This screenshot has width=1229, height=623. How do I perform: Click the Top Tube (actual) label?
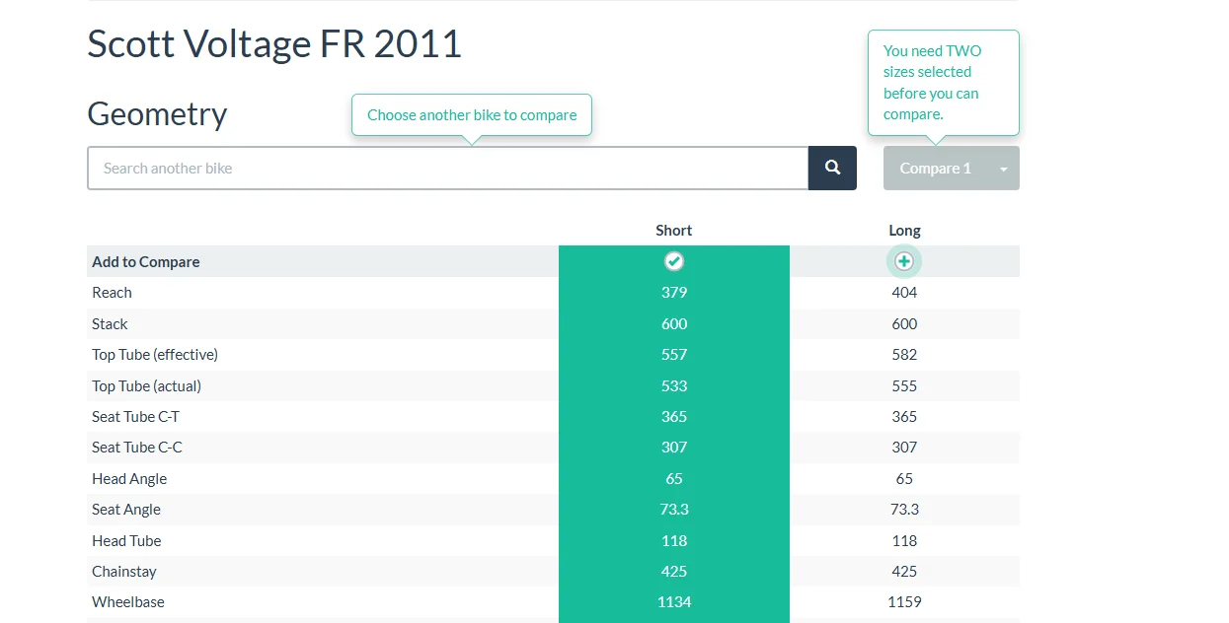pyautogui.click(x=146, y=386)
